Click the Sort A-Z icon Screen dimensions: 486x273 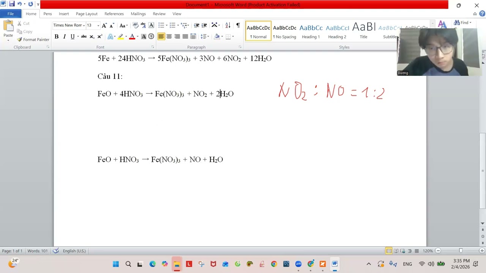pyautogui.click(x=228, y=25)
